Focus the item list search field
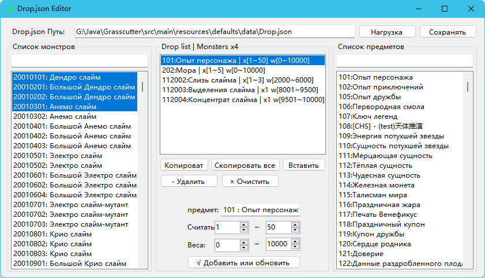Image resolution: width=485 pixels, height=278 pixels. coord(404,61)
